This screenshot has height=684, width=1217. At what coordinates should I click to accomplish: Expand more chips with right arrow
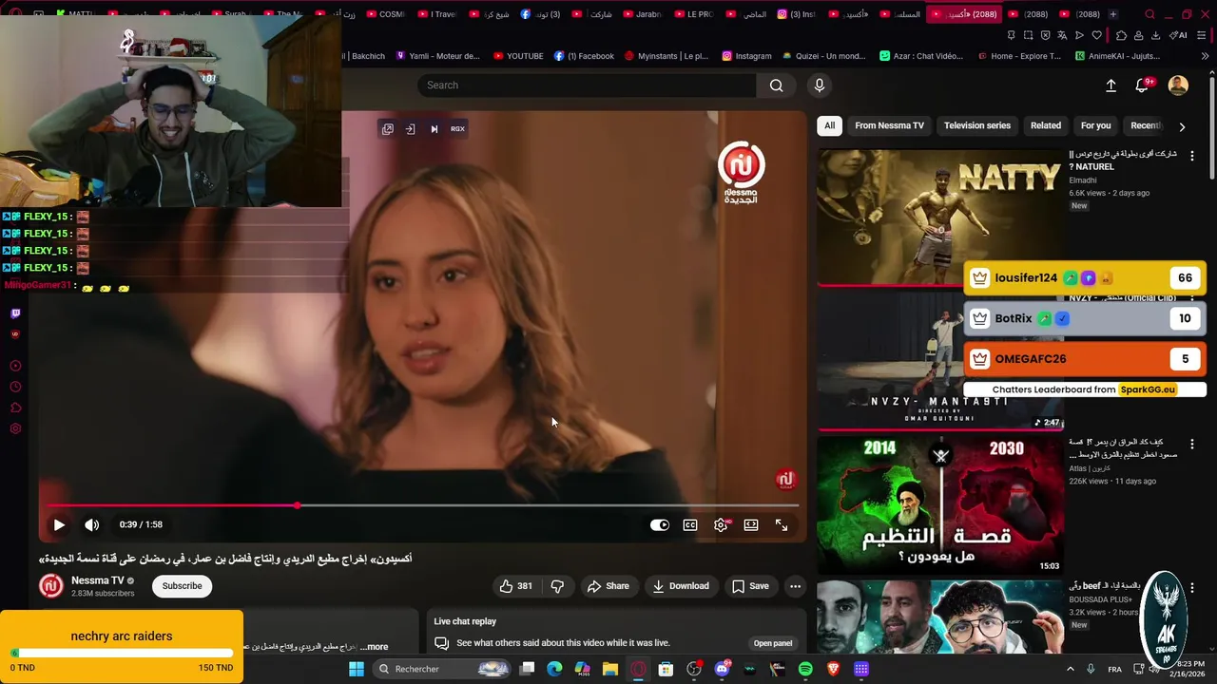1182,126
